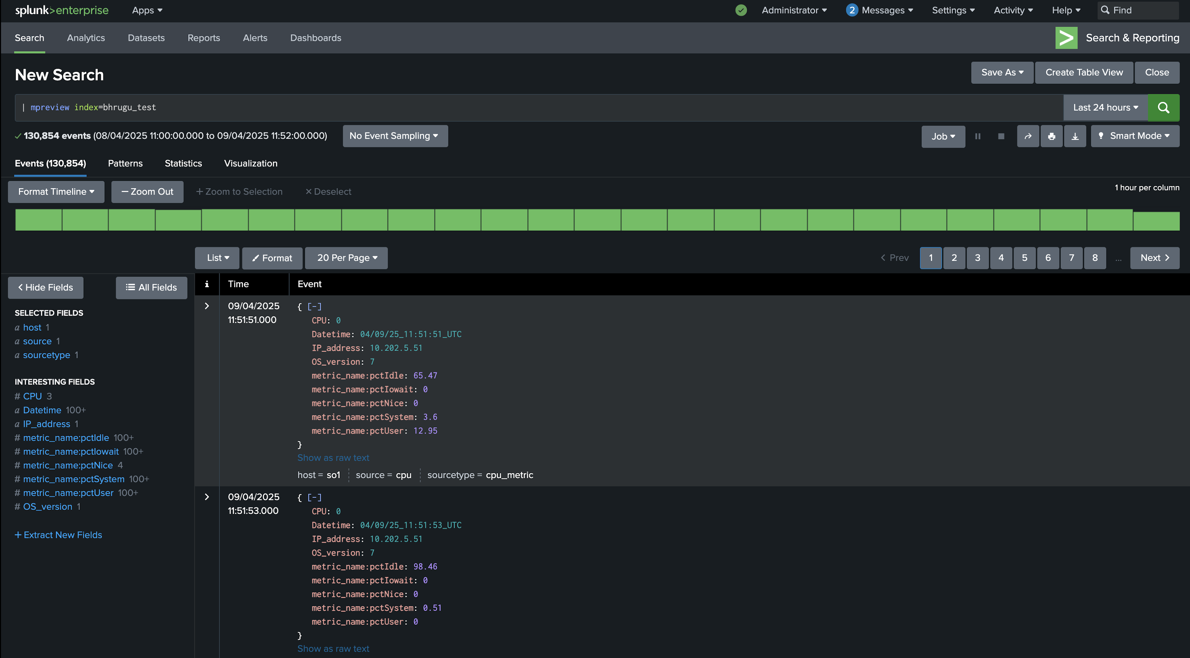The image size is (1190, 658).
Task: Click the green Splunk health status indicator
Action: pyautogui.click(x=741, y=10)
